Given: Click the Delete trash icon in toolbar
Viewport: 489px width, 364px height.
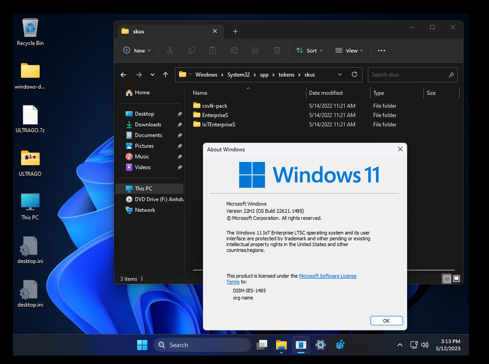Looking at the screenshot, I should [277, 51].
